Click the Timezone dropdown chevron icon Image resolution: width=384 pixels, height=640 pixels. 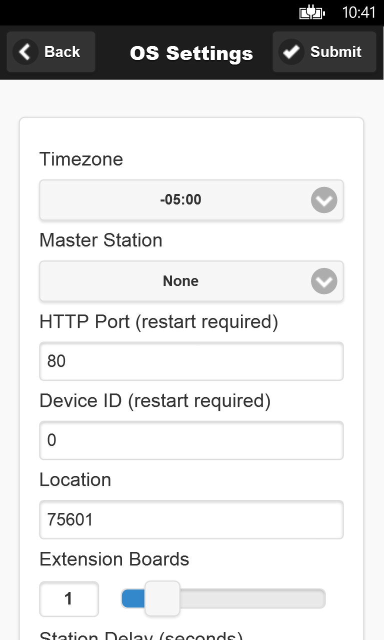click(x=324, y=200)
